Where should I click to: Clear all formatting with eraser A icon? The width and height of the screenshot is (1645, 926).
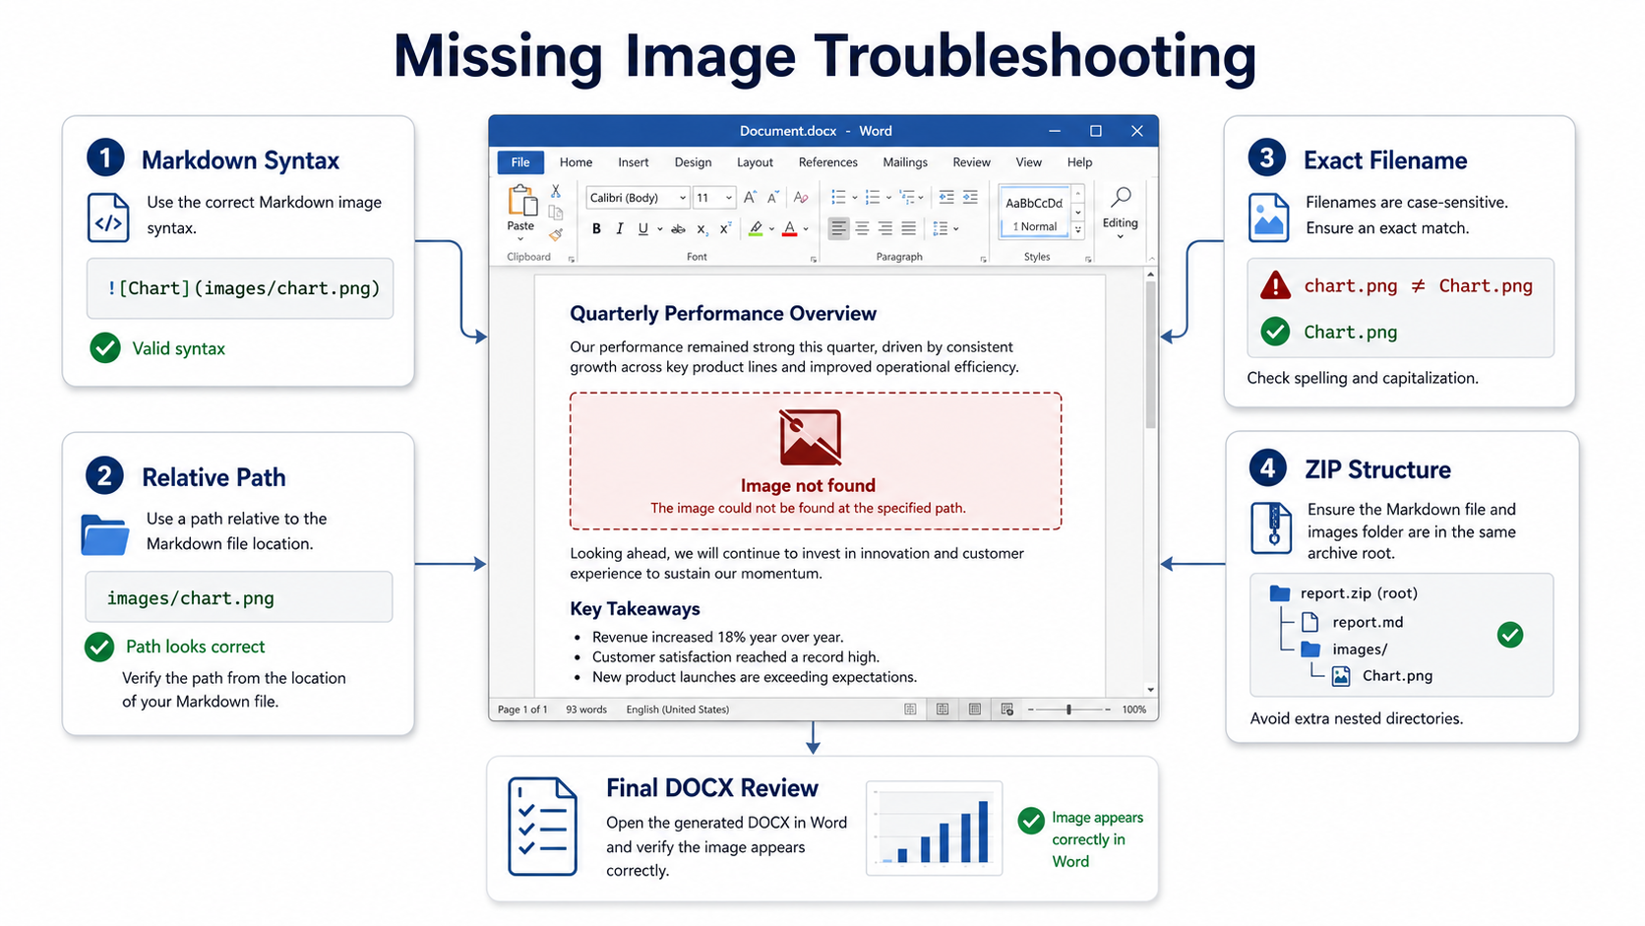click(801, 197)
